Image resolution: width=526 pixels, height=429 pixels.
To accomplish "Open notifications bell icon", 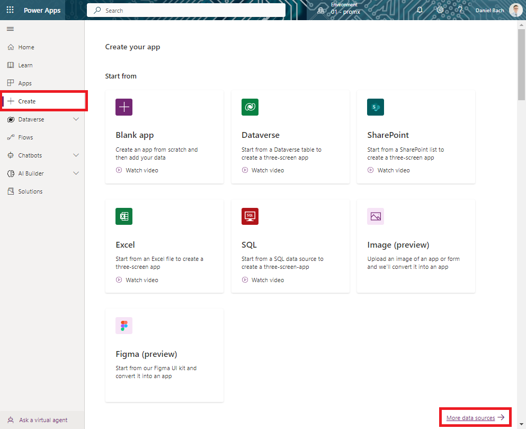I will (420, 10).
